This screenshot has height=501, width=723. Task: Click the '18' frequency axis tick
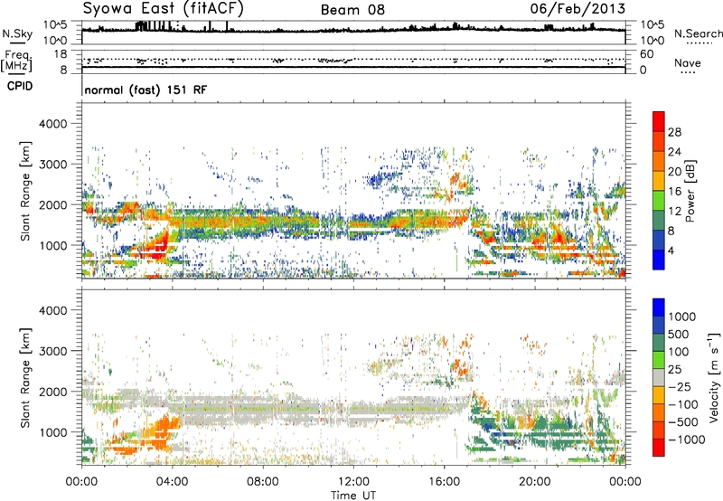60,54
